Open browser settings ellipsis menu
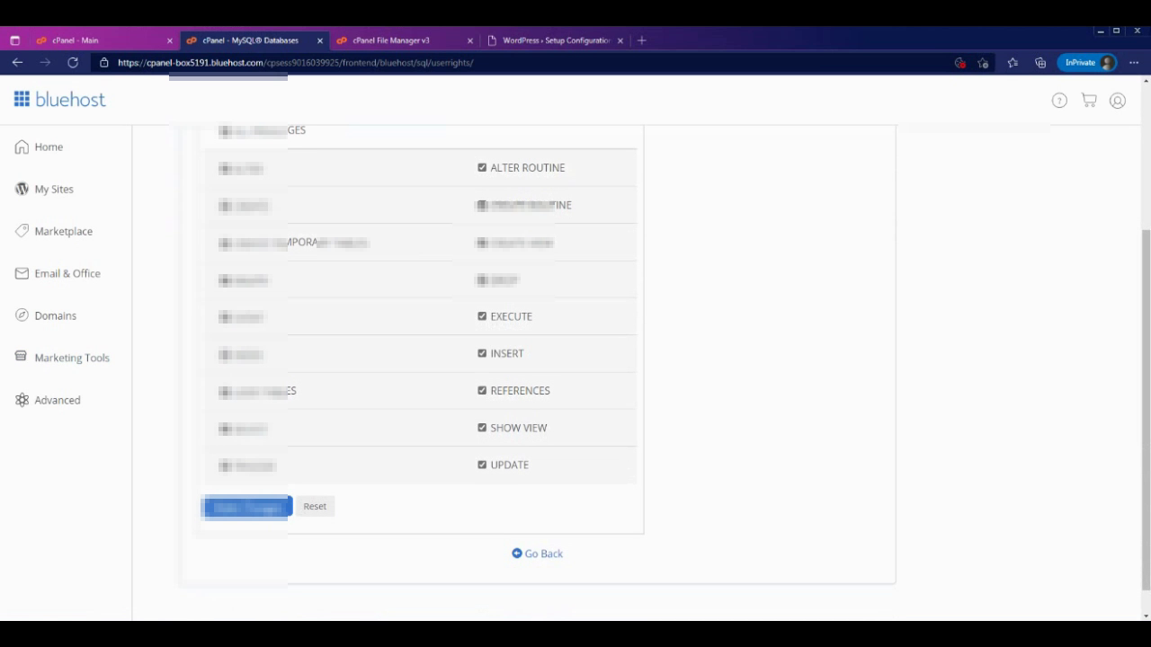 [1134, 63]
